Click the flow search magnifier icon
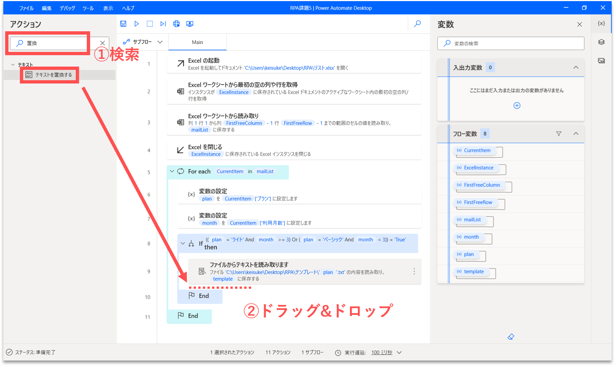The width and height of the screenshot is (615, 366). [x=417, y=24]
